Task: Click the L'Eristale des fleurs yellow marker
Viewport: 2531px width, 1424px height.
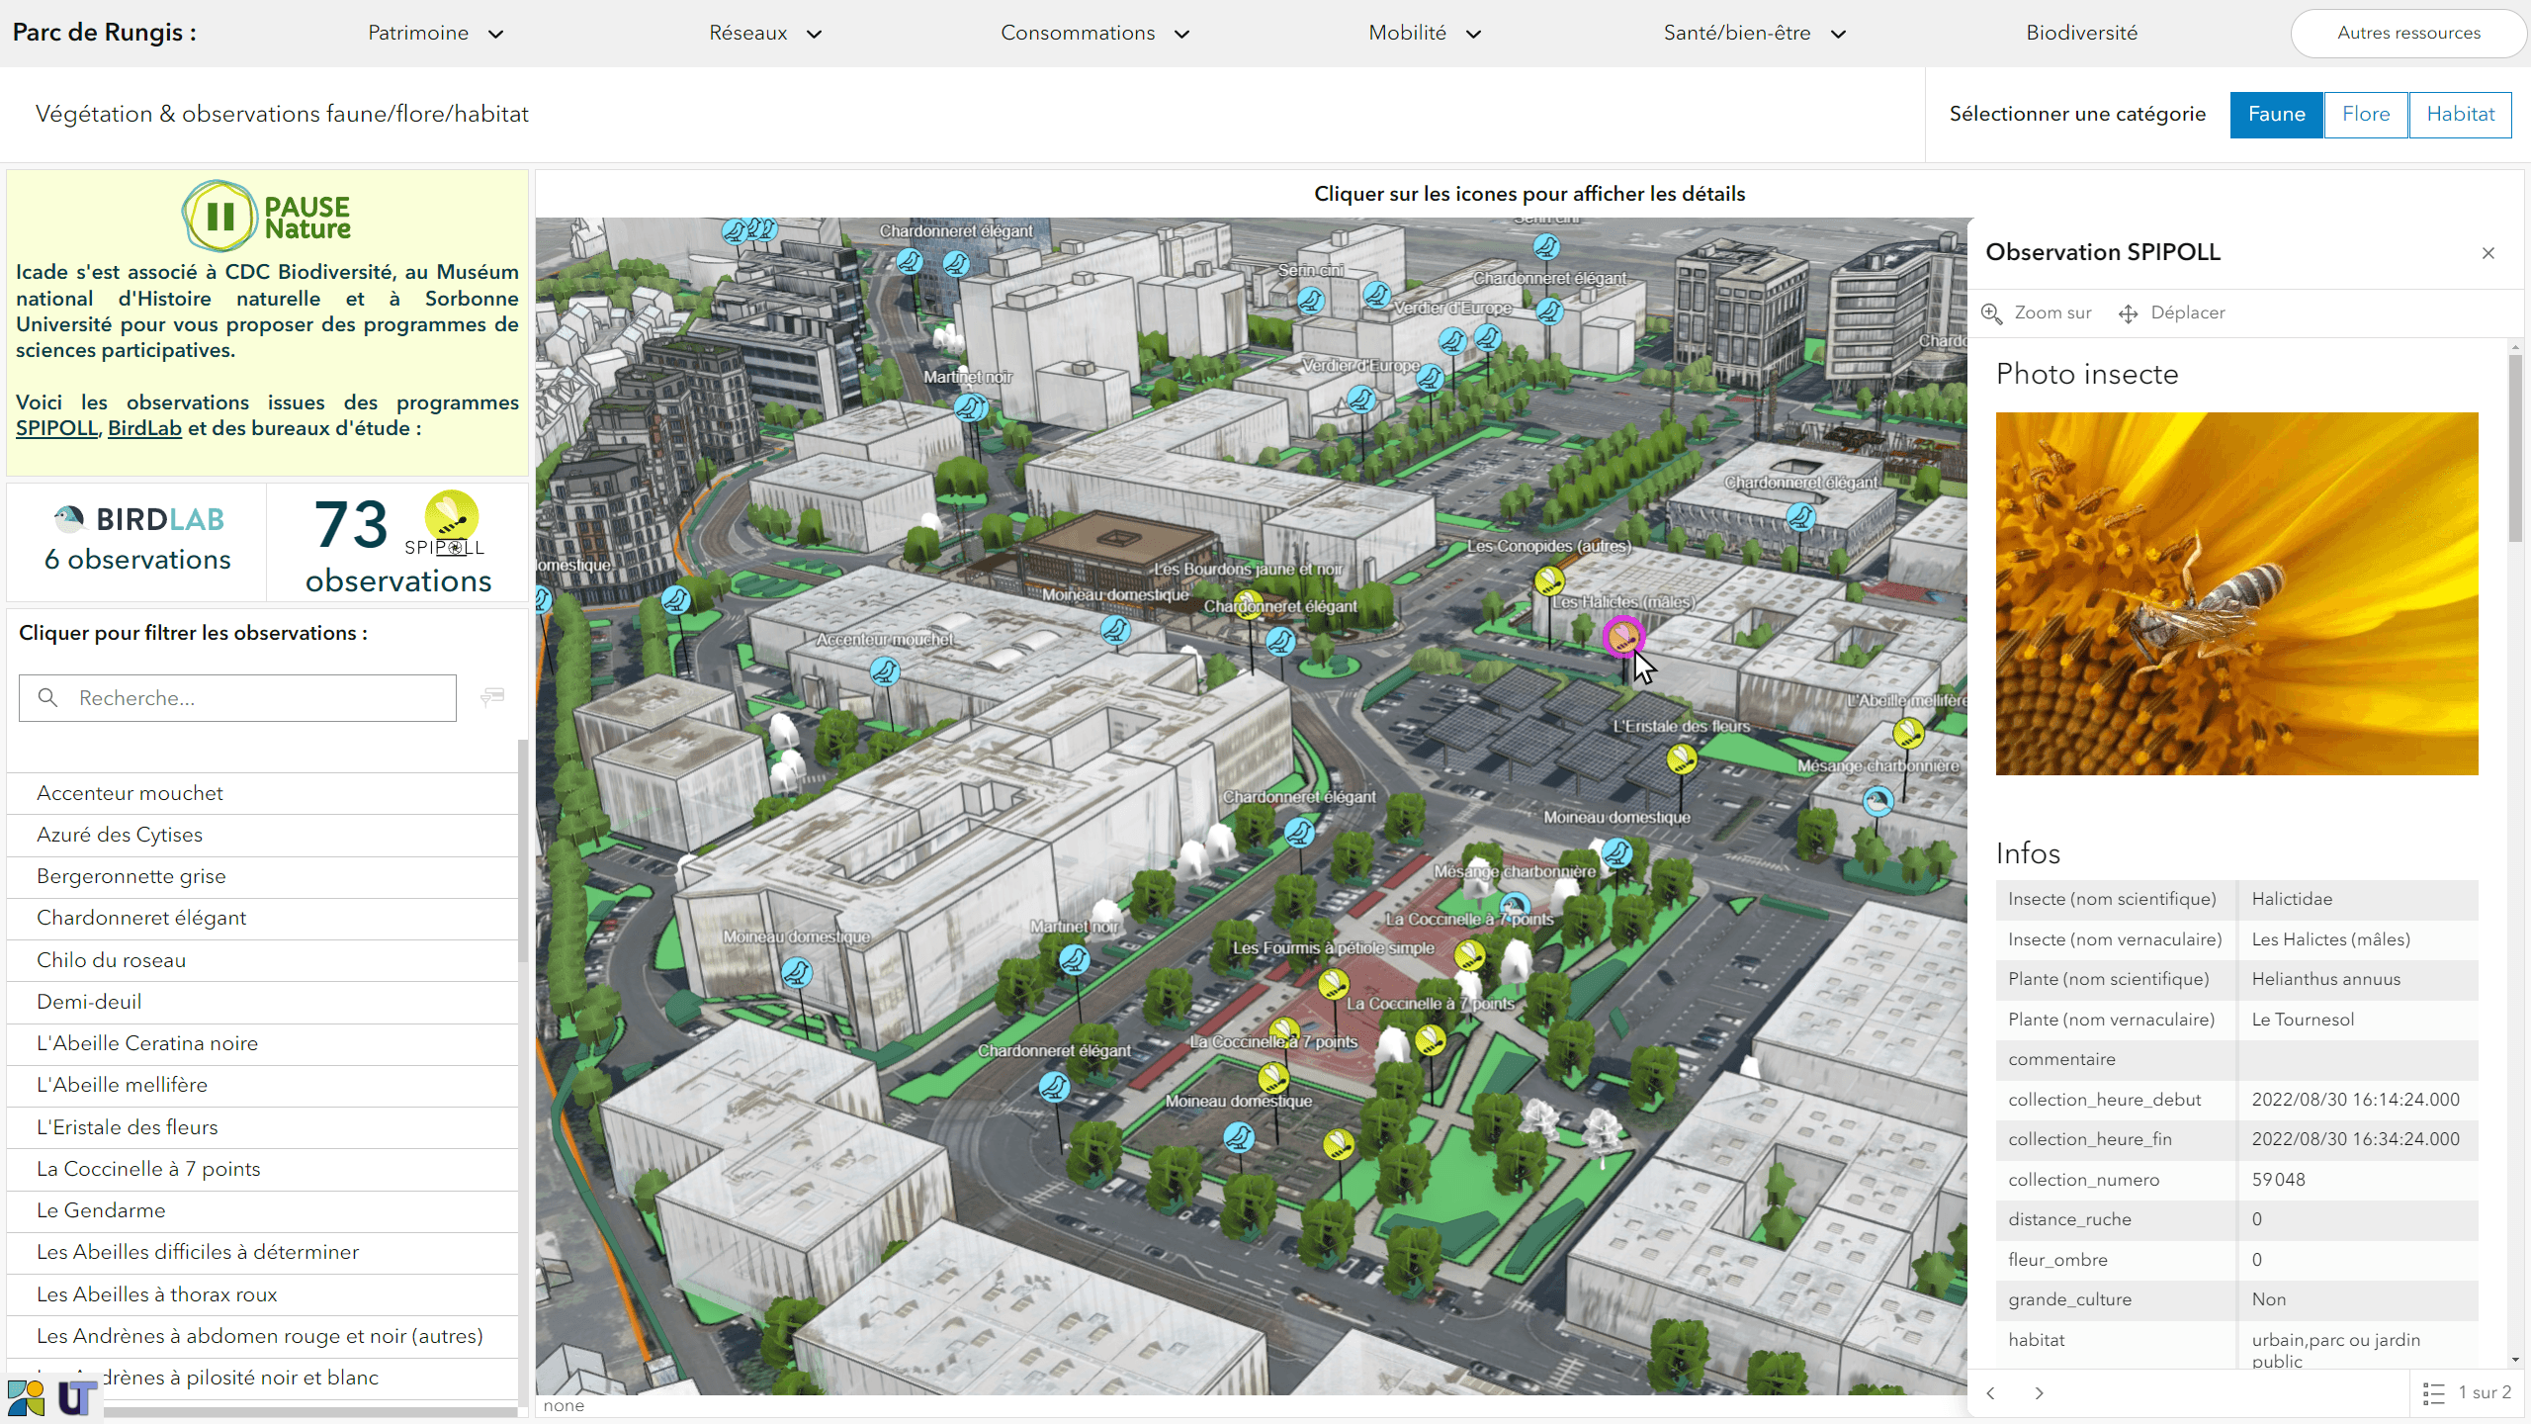Action: [x=1682, y=758]
